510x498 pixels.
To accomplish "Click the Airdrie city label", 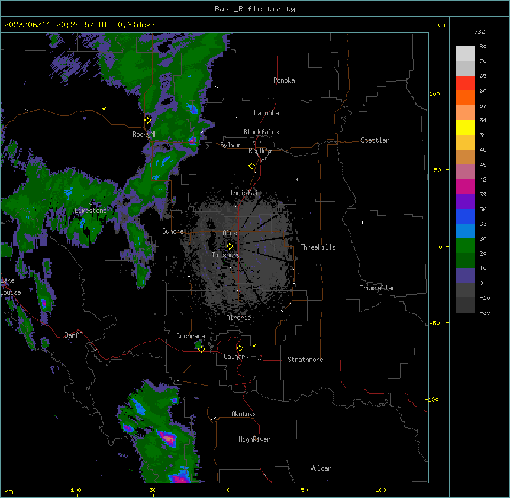I will click(239, 318).
